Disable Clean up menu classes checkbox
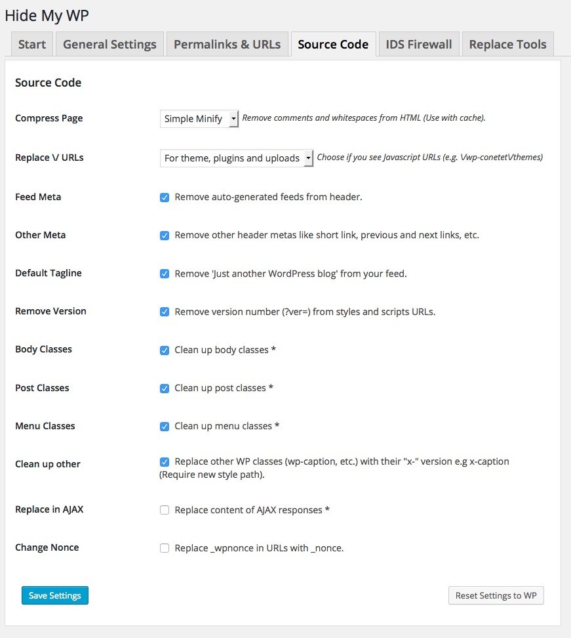The image size is (571, 638). tap(165, 426)
